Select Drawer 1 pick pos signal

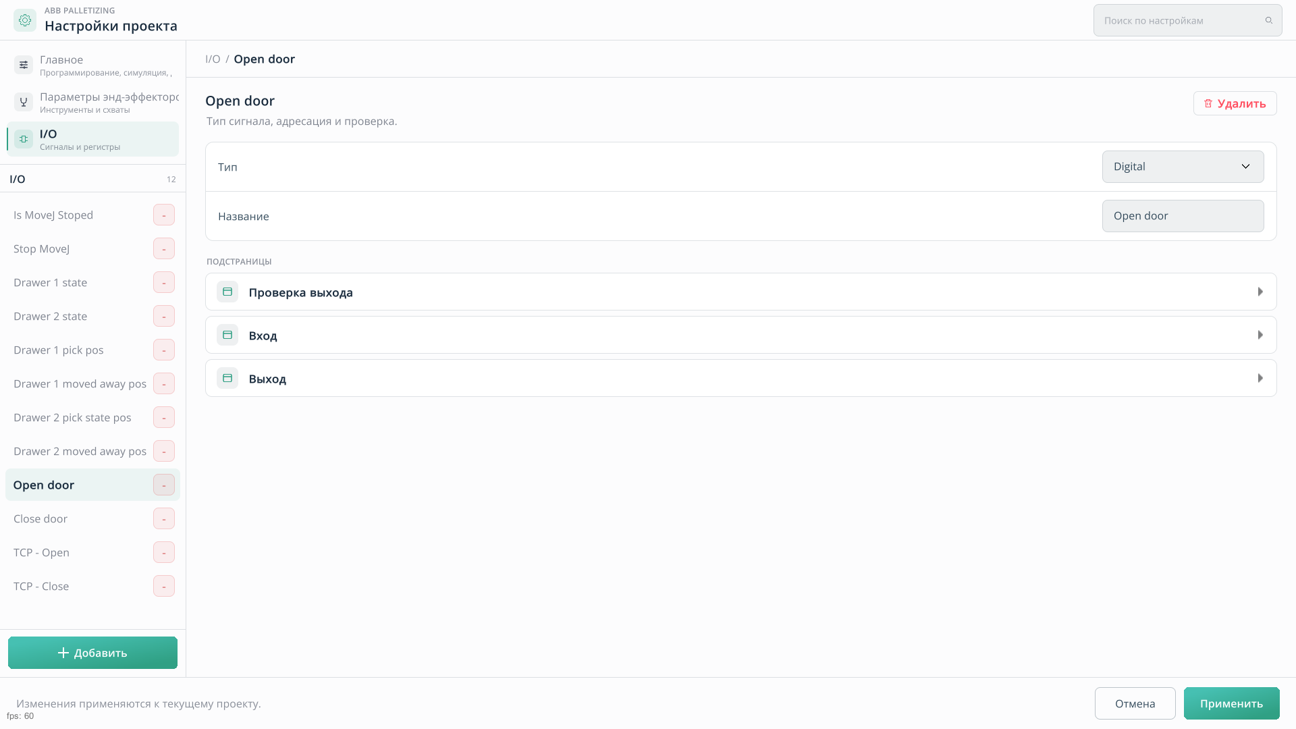pyautogui.click(x=93, y=350)
